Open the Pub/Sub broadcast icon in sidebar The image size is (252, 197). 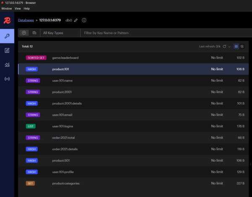tap(7, 79)
